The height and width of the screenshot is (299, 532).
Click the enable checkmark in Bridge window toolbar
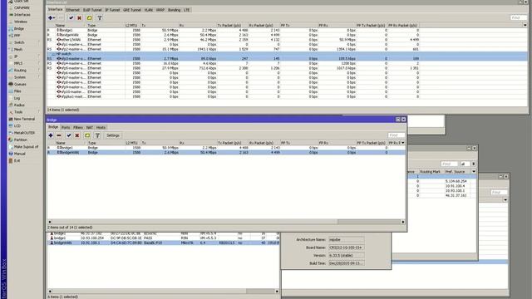coord(69,135)
